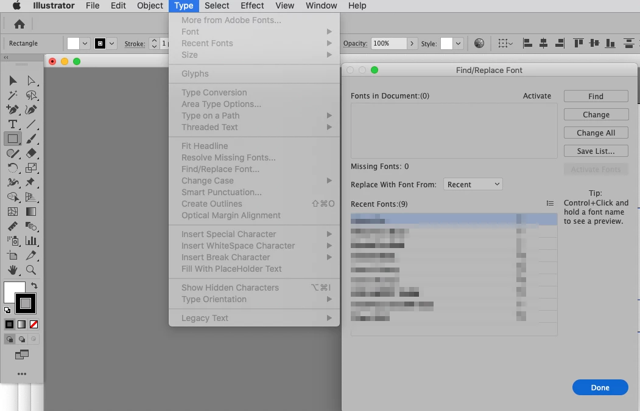
Task: Activate the Width tool
Action: click(13, 182)
